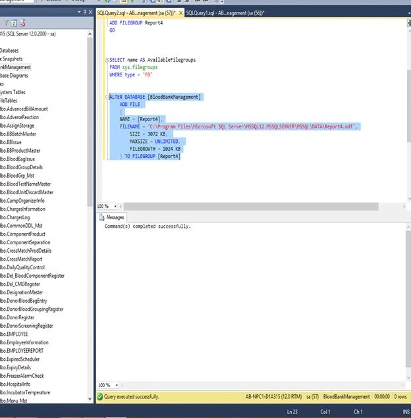This screenshot has height=418, width=411.
Task: Collapse the SELECT name AS AvailableFilegroups block
Action: point(107,60)
